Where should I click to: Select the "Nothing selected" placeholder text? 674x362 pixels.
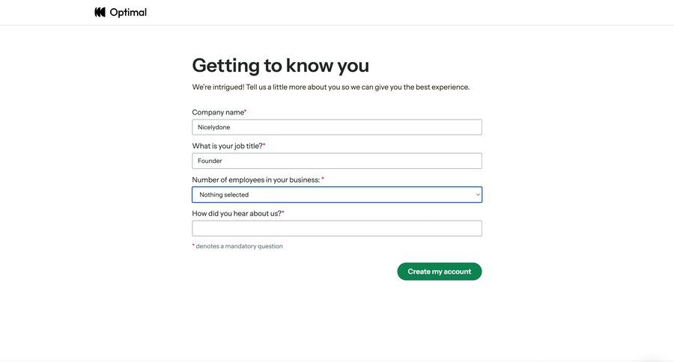(x=224, y=194)
